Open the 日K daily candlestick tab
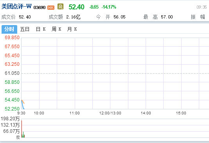The height and width of the screenshot is (143, 209). 41,29
